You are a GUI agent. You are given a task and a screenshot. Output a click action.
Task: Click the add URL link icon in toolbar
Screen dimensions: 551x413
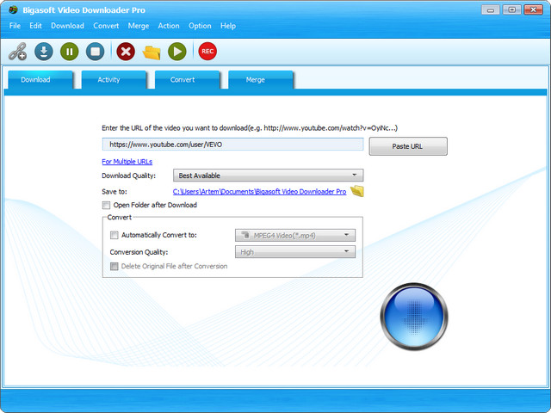(x=17, y=52)
